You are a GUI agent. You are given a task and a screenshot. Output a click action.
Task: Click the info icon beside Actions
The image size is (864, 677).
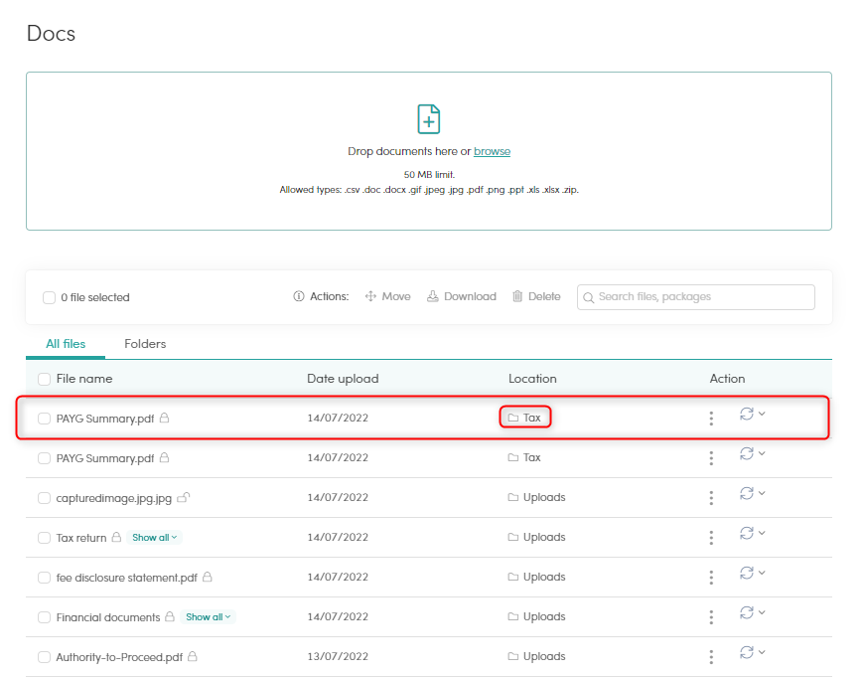click(x=299, y=296)
